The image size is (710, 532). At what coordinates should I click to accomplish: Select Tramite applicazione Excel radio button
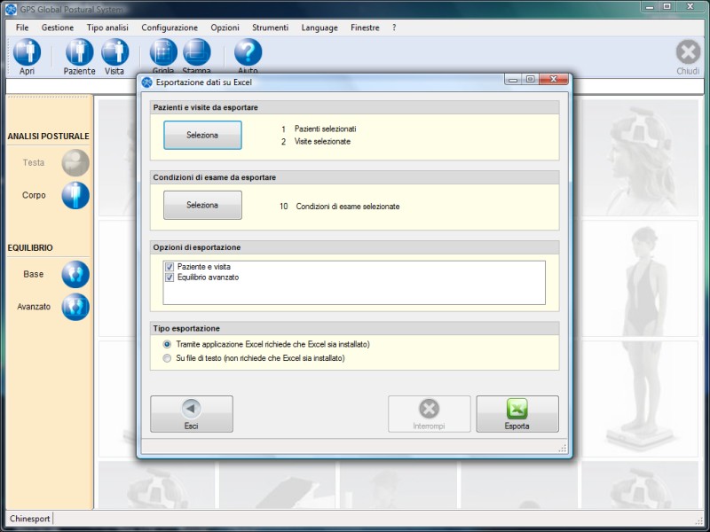point(167,344)
